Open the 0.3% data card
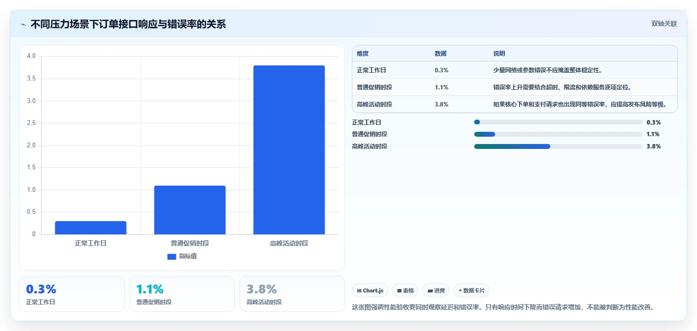Viewport: 697px width, 331px height. pos(72,294)
